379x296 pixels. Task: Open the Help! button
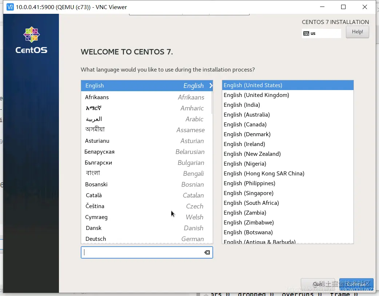[357, 32]
